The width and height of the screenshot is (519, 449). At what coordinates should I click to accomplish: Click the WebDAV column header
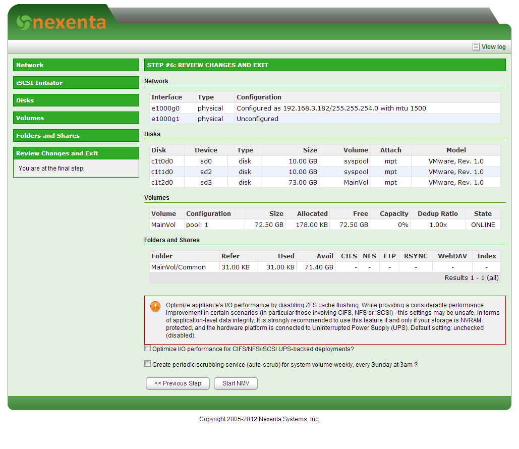point(452,256)
